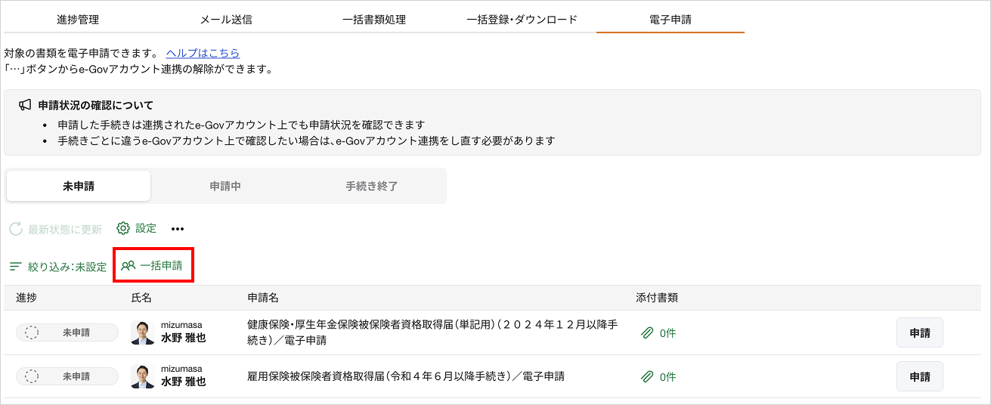The width and height of the screenshot is (991, 405).
Task: Click the 一括申請 people icon
Action: click(x=129, y=266)
